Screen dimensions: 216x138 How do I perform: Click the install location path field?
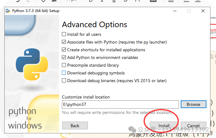[120, 104]
